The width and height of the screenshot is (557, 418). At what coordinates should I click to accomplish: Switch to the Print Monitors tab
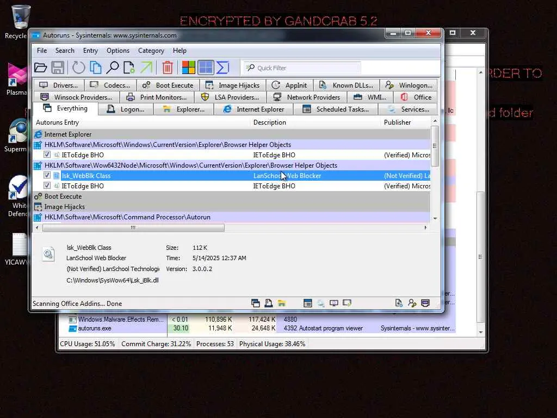tap(157, 97)
